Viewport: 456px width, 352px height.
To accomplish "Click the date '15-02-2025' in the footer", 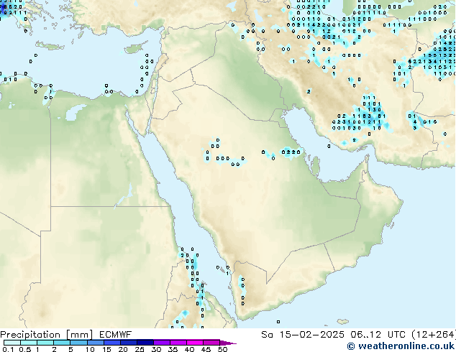I will (311, 335).
